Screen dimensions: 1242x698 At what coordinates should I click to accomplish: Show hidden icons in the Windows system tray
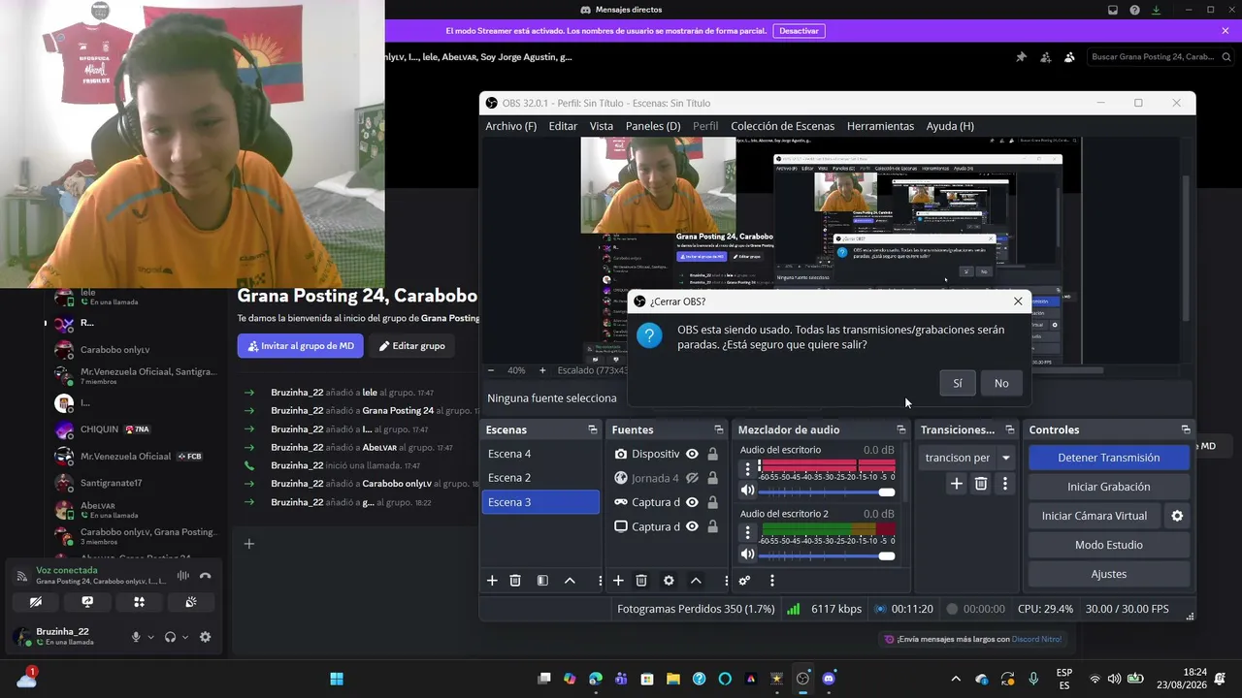coord(956,679)
